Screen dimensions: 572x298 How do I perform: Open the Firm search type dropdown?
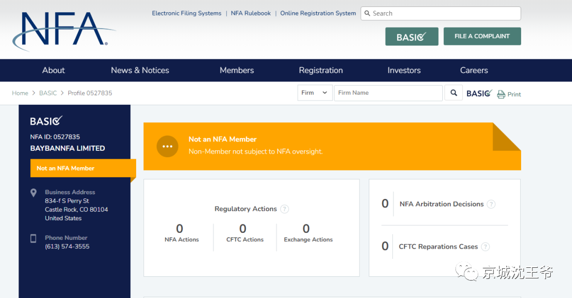click(315, 93)
